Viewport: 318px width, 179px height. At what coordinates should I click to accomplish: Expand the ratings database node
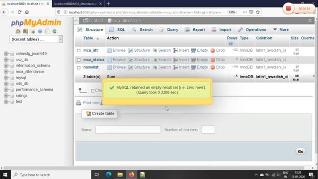pyautogui.click(x=6, y=95)
